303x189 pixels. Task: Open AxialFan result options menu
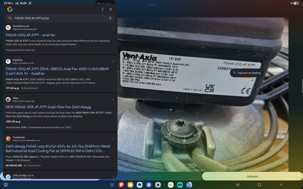pyautogui.click(x=113, y=62)
